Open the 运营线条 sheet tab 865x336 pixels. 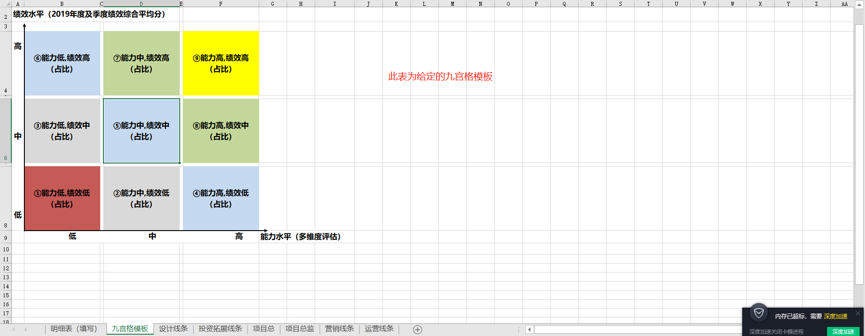point(379,329)
